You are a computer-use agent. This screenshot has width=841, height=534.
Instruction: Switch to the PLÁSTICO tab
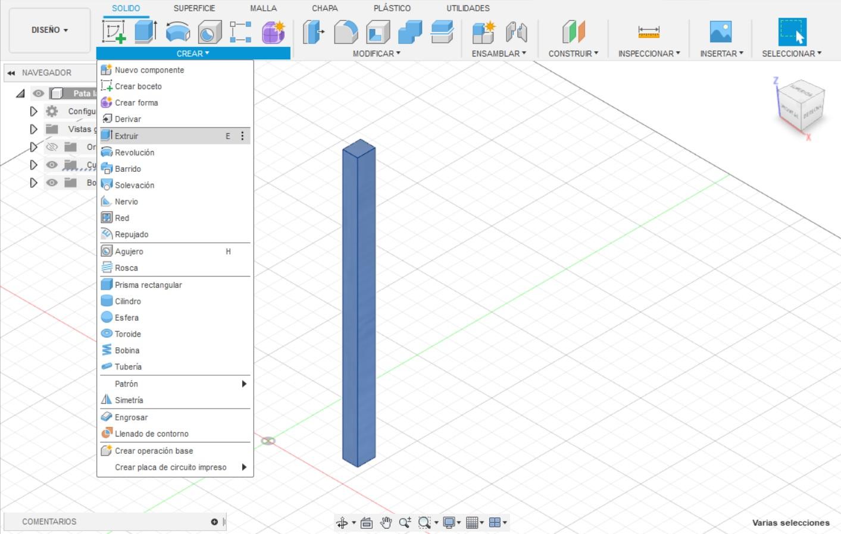tap(392, 8)
